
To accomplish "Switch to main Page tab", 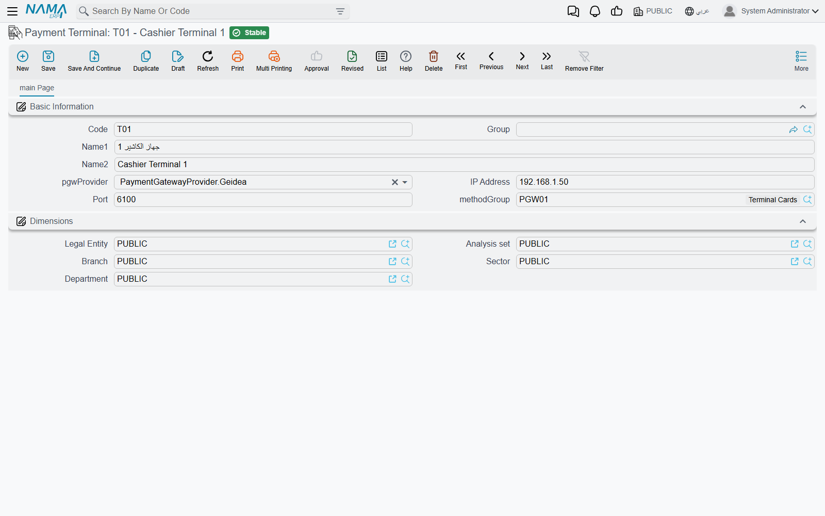I will [37, 88].
